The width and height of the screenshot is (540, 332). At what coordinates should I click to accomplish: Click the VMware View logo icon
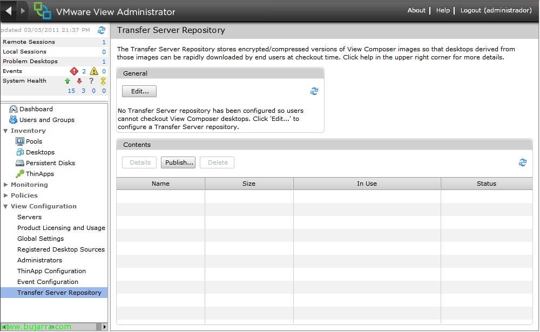click(x=42, y=11)
